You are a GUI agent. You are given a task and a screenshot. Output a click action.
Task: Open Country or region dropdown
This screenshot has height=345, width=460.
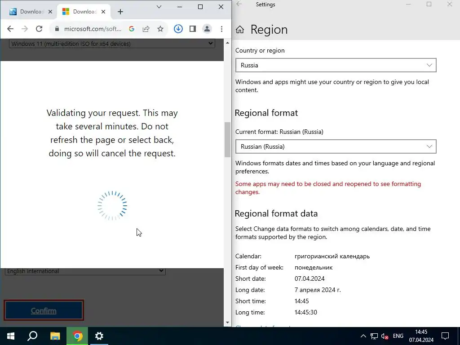(x=336, y=65)
